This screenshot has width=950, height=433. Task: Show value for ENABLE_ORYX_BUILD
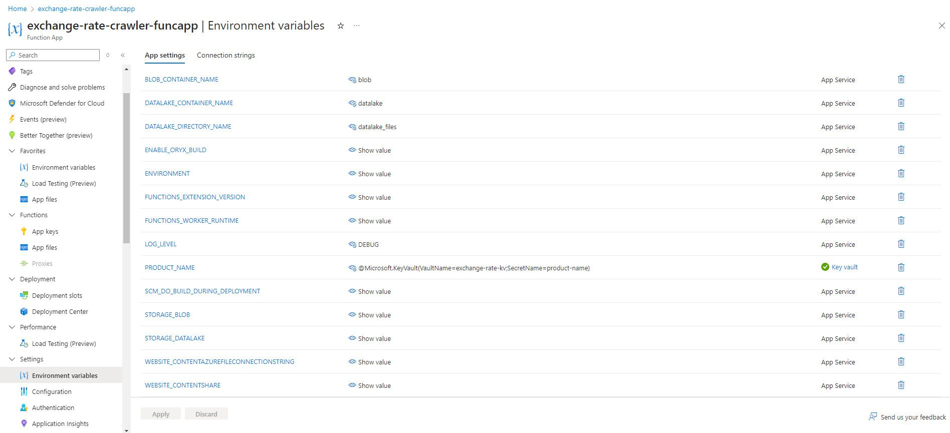[370, 150]
